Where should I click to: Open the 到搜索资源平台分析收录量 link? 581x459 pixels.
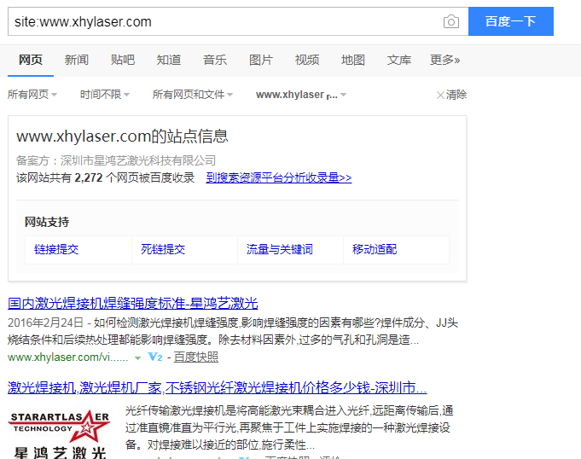pyautogui.click(x=279, y=177)
